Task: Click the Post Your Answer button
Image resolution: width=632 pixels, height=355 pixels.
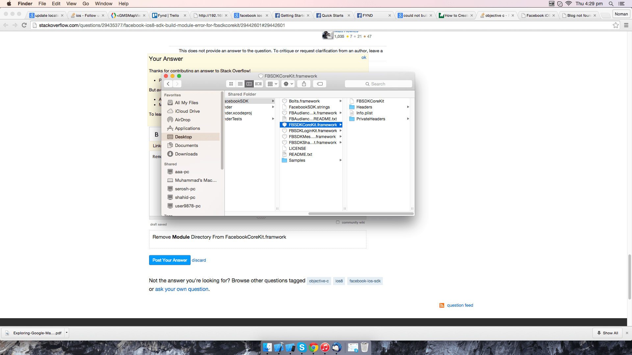Action: tap(170, 260)
